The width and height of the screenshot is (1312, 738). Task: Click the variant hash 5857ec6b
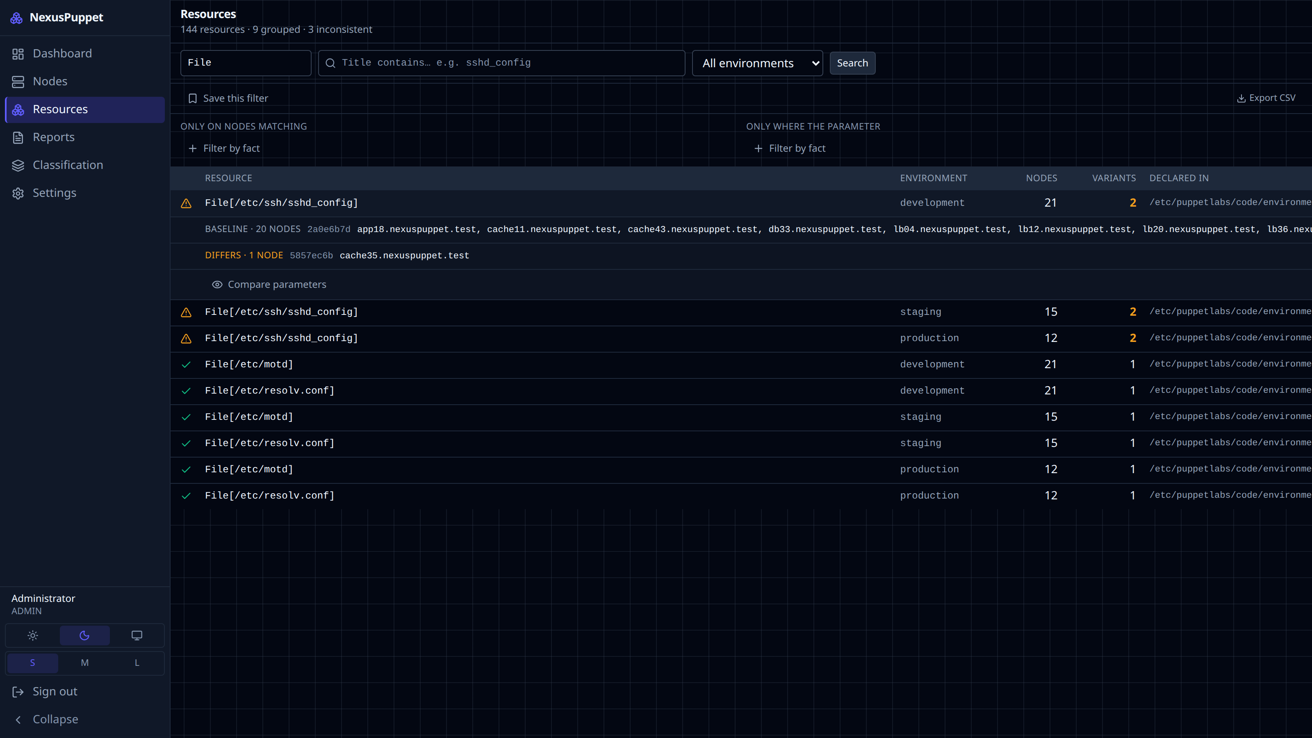(311, 256)
